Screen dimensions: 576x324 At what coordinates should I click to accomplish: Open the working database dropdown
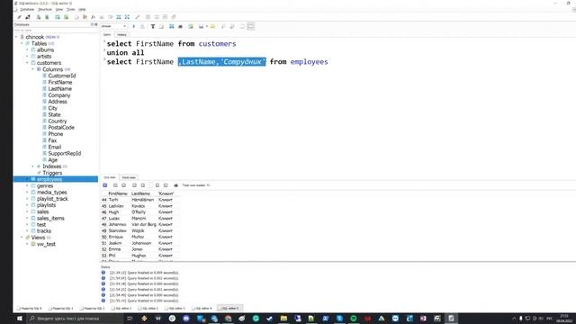click(x=113, y=26)
